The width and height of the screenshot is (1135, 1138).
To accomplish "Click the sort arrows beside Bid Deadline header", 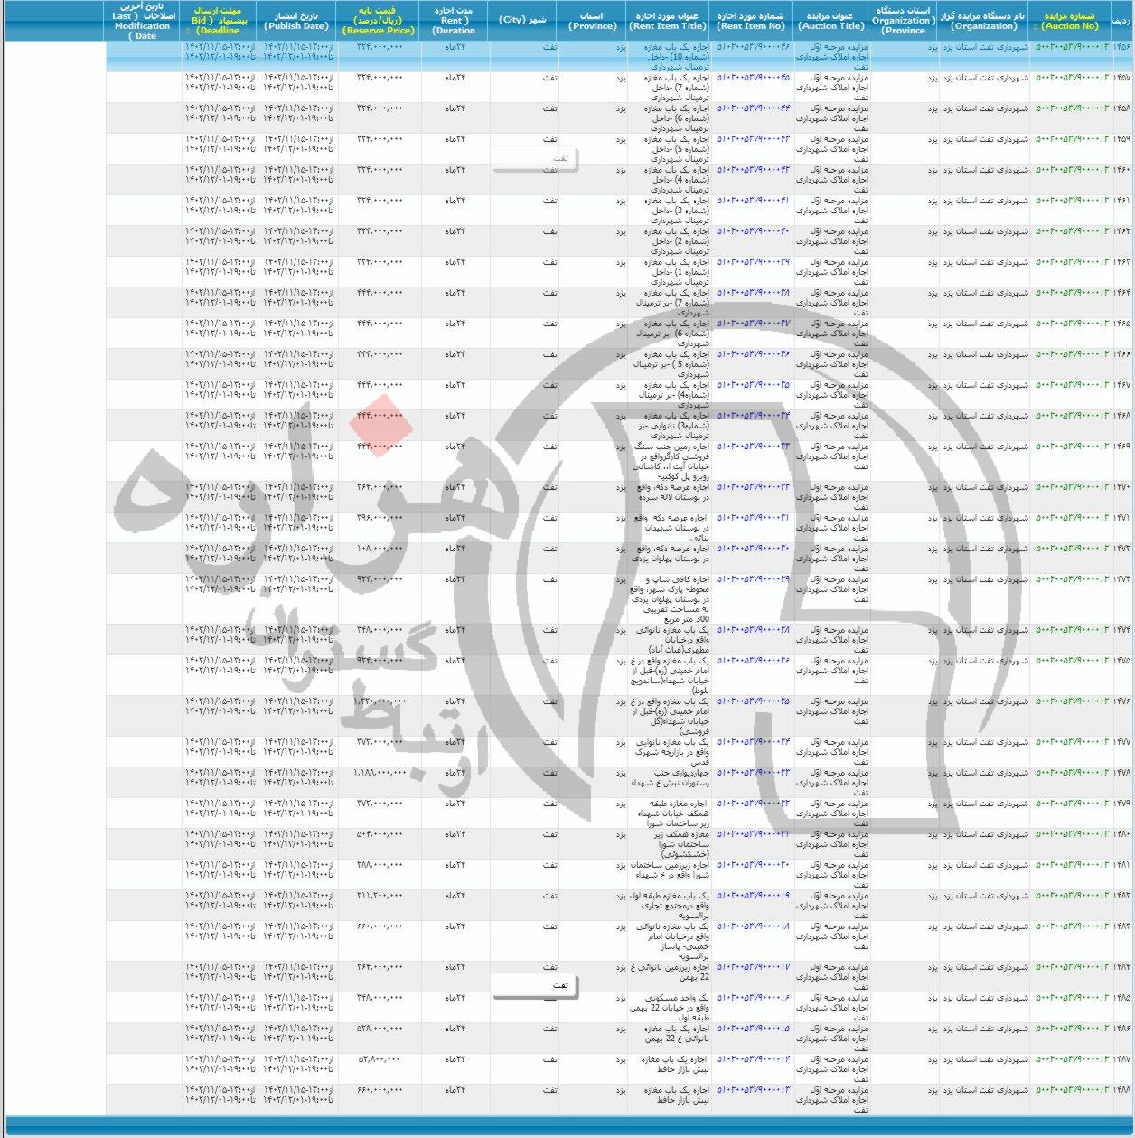I will (x=187, y=31).
